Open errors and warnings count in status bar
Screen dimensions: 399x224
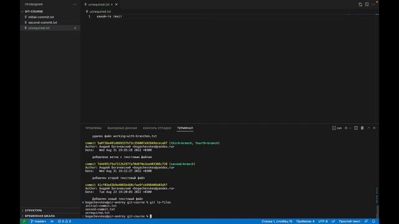[64, 222]
